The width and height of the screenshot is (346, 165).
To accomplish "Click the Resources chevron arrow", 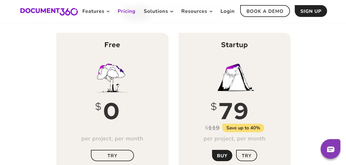I will point(211,12).
